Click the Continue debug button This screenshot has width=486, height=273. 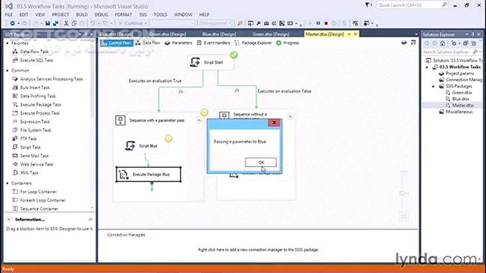pos(132,23)
